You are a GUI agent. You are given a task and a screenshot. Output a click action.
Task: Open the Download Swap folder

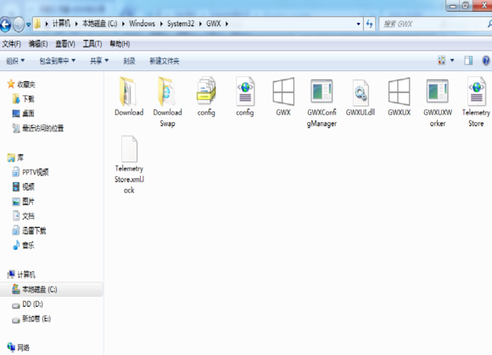click(x=166, y=92)
